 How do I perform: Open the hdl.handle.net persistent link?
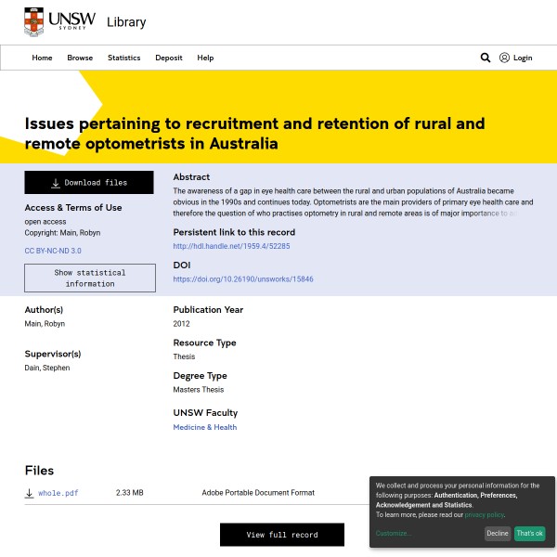(231, 246)
